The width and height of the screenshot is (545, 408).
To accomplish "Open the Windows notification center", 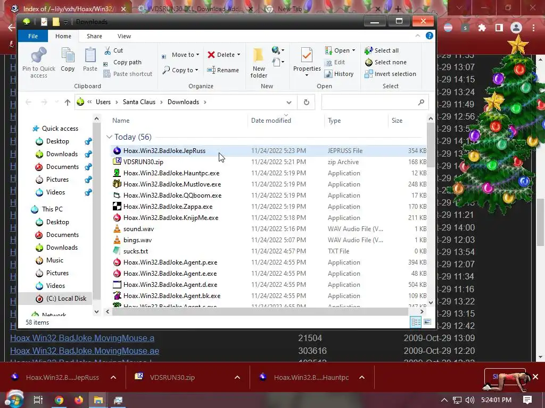I will [x=527, y=400].
